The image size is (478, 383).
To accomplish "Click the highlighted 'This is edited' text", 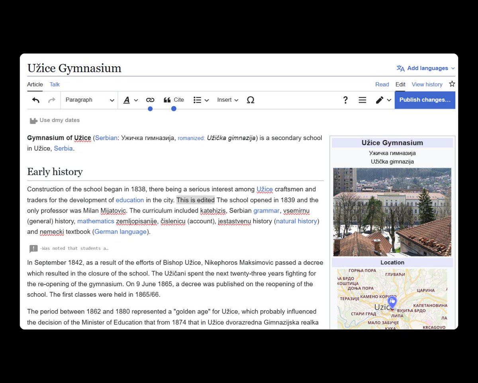I will tap(196, 200).
